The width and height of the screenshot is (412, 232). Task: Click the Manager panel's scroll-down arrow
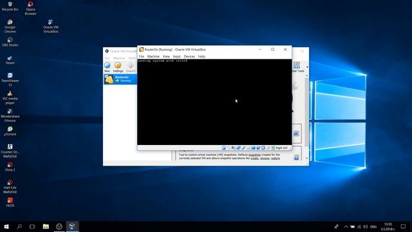point(306,158)
